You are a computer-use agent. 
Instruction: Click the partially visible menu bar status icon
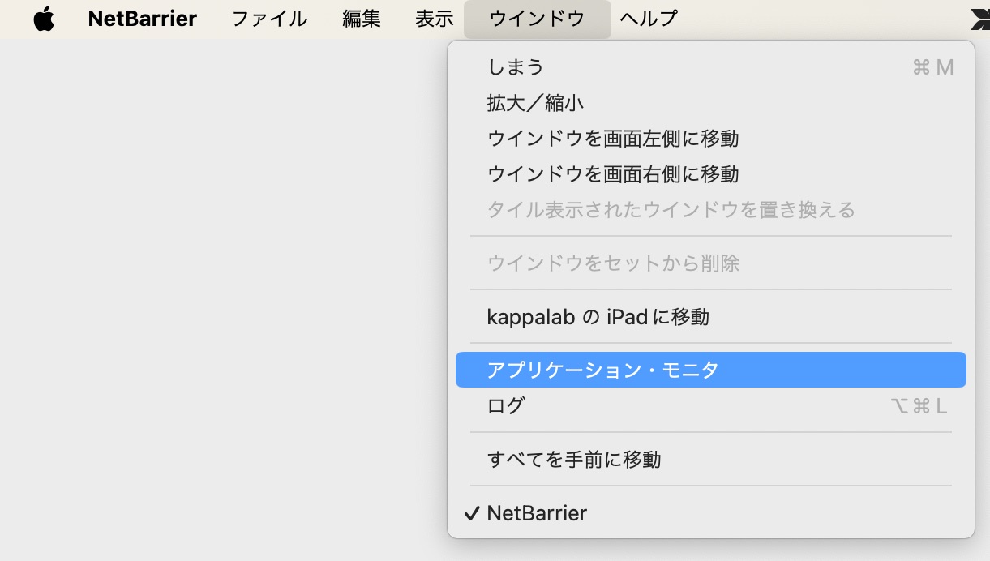coord(980,19)
